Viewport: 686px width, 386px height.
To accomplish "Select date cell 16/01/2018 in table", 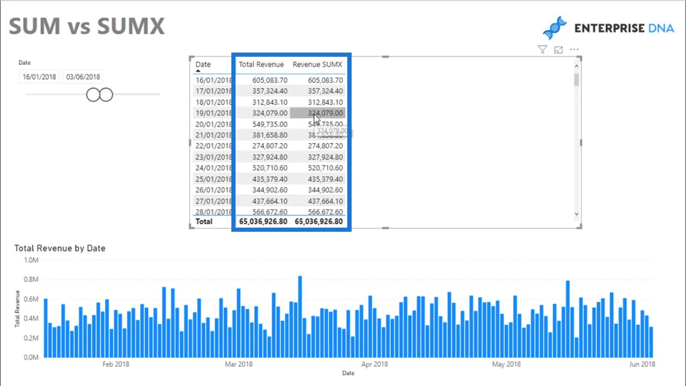I will coord(214,80).
